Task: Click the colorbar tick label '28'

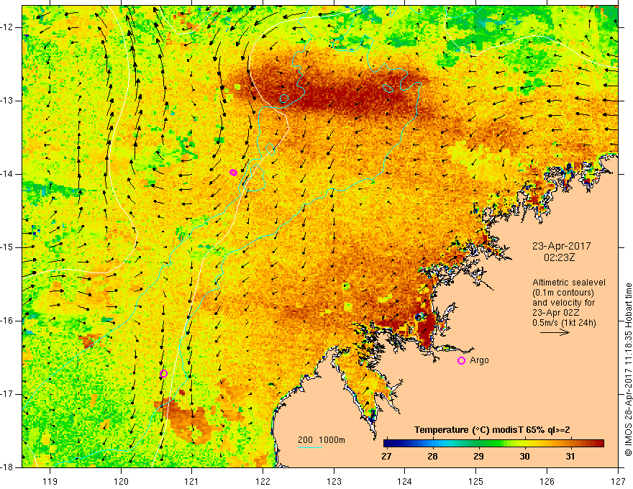Action: point(432,457)
